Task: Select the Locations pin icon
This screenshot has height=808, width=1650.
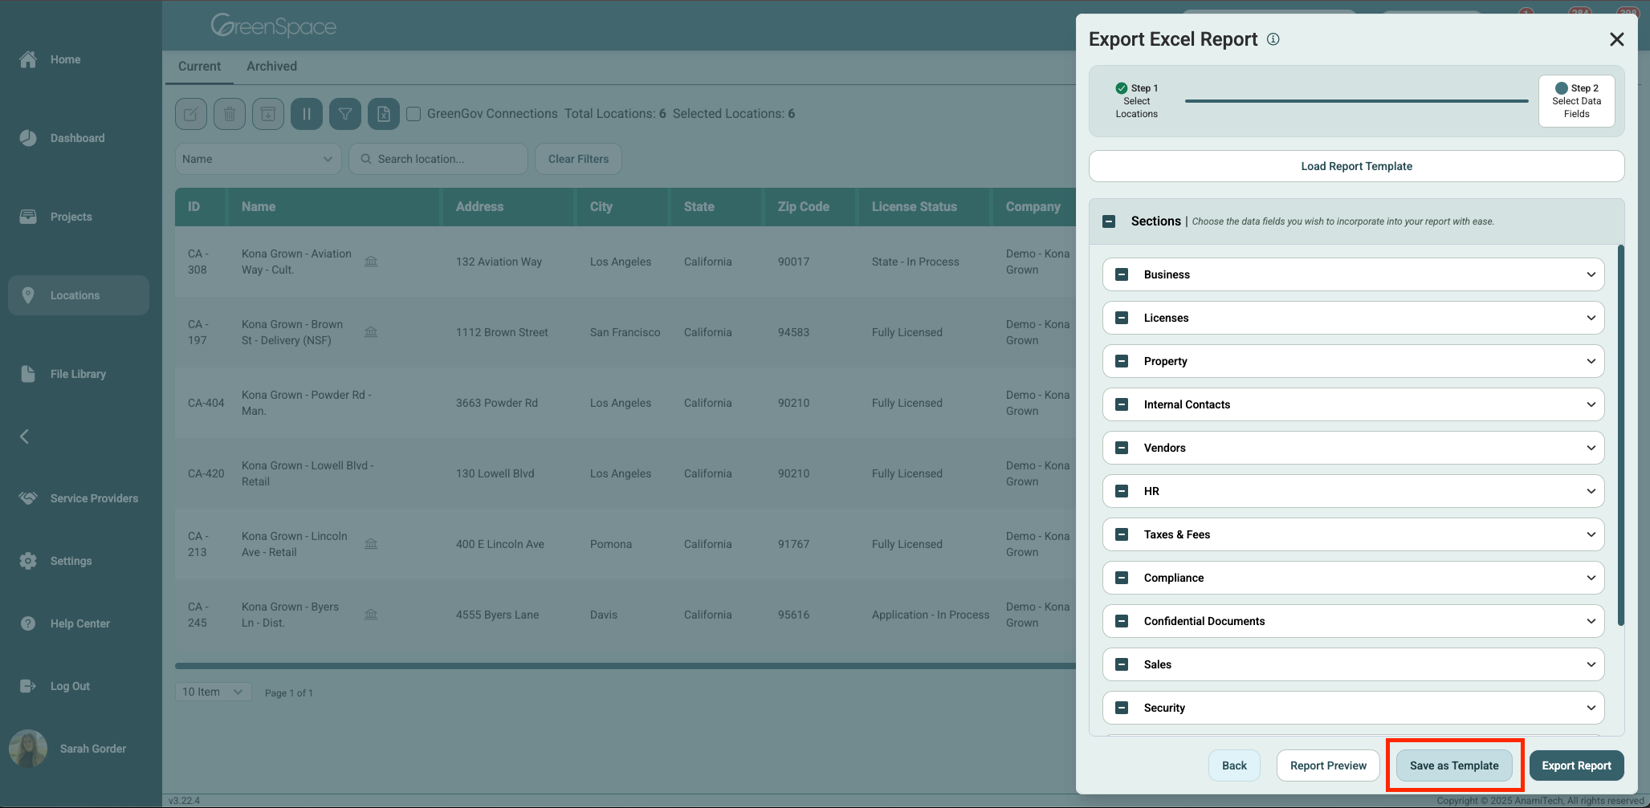Action: point(28,295)
